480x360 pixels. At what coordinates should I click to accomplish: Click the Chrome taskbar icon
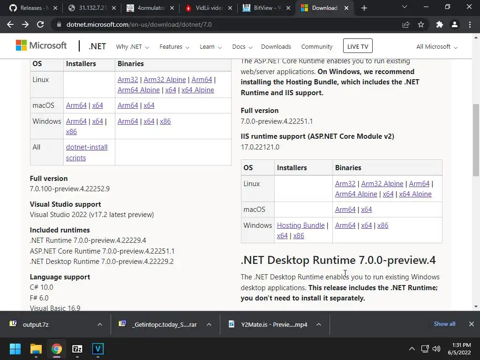tap(57, 349)
